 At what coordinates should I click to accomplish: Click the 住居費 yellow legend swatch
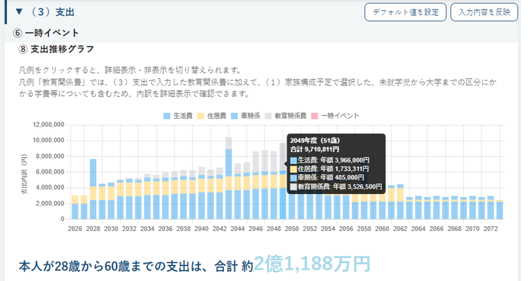click(200, 116)
